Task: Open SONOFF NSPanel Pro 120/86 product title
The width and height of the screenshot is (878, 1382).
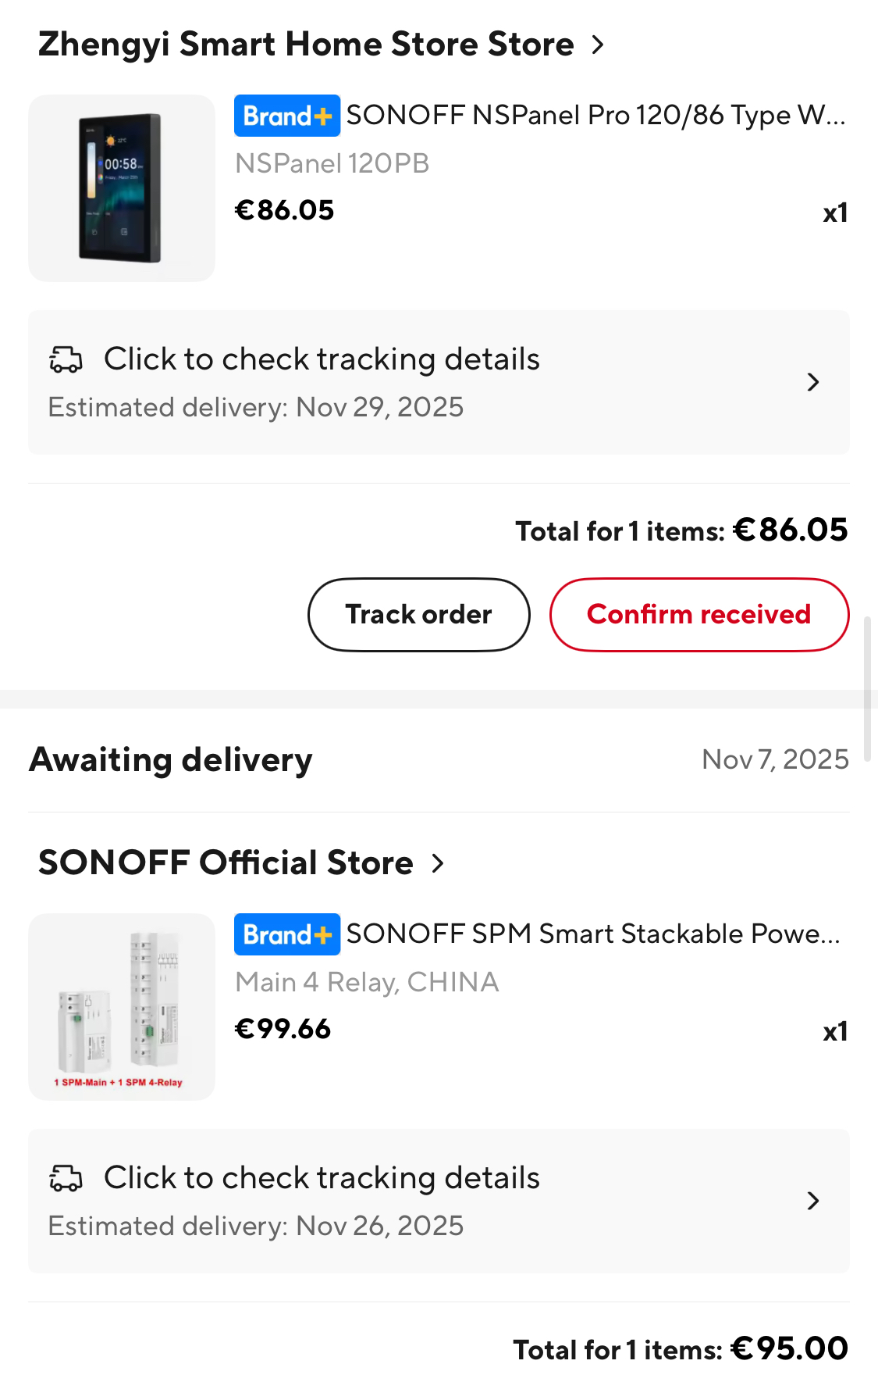Action: (x=595, y=116)
